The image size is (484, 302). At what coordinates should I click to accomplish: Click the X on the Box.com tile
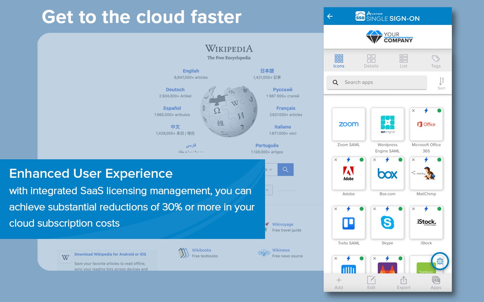pos(375,160)
